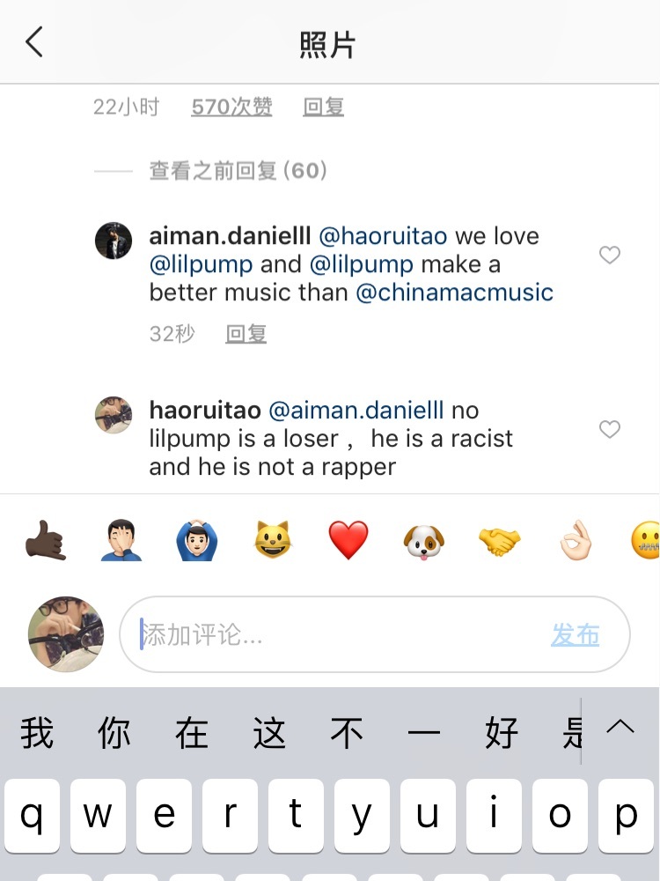This screenshot has width=660, height=881.
Task: Open the @chinamacmusic mention
Action: pos(455,292)
